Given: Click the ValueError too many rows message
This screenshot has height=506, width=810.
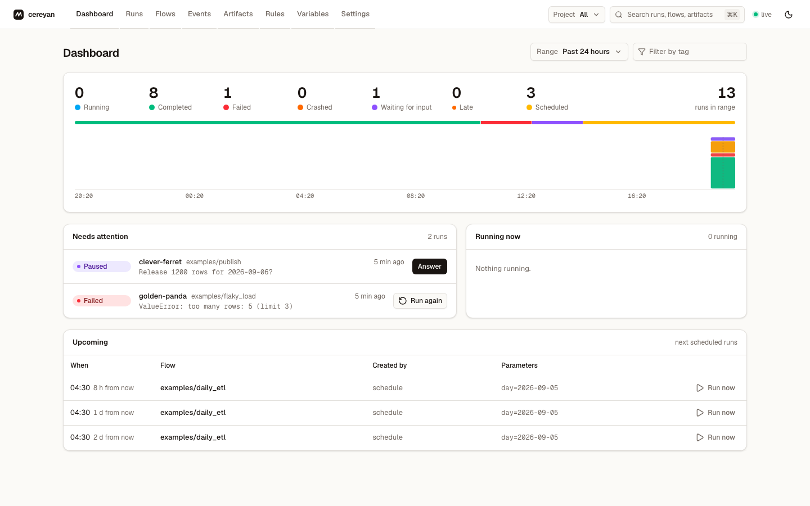Looking at the screenshot, I should [x=216, y=306].
